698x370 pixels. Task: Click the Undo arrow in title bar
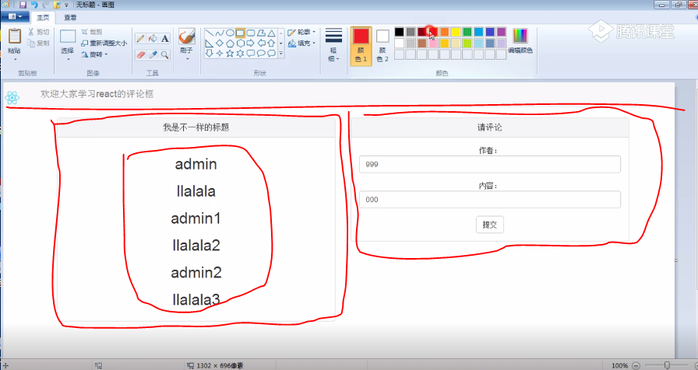(x=34, y=5)
